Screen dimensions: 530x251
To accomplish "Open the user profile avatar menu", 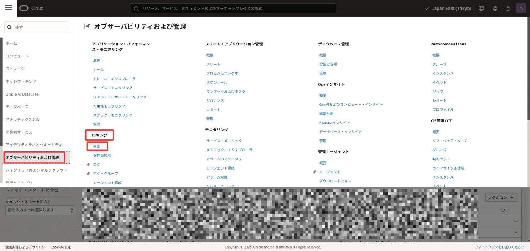I will click(521, 8).
